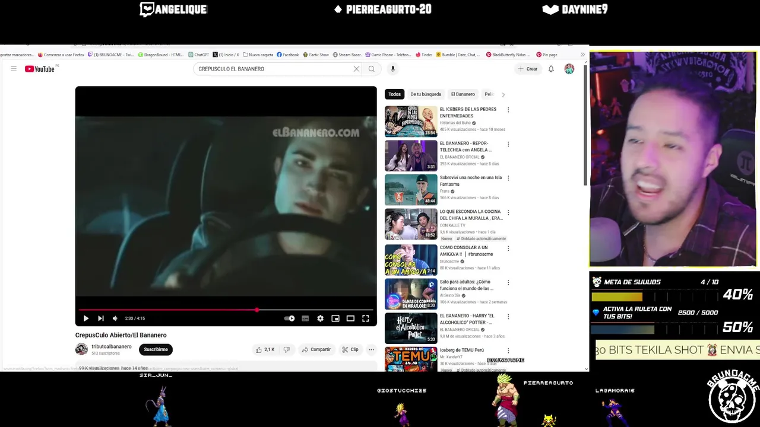Play the video with the play button
760x427 pixels.
pyautogui.click(x=85, y=318)
